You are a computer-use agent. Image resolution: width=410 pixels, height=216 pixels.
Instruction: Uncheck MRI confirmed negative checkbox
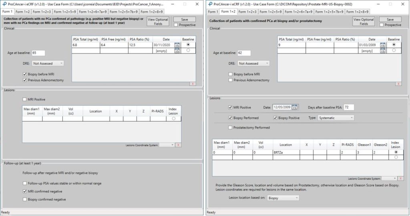pos(25,192)
